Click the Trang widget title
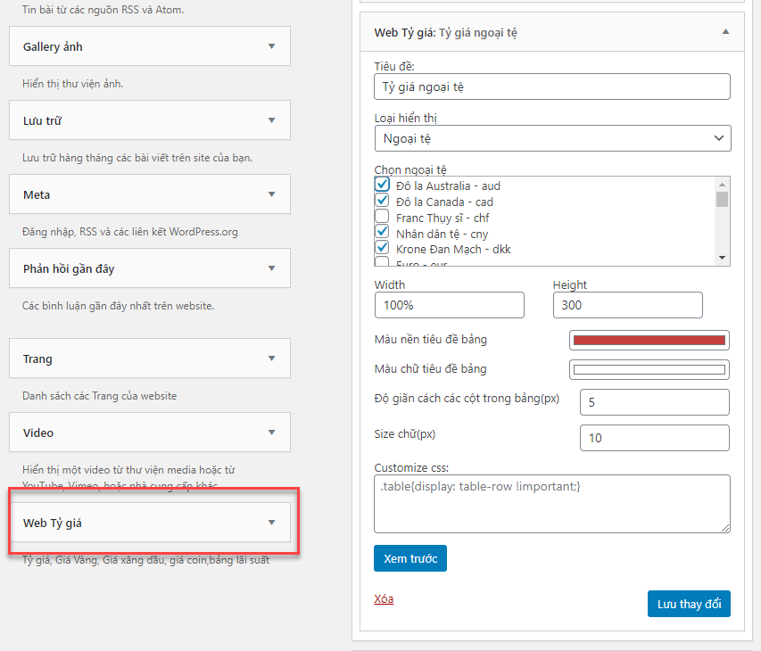This screenshot has height=651, width=761. pos(37,359)
